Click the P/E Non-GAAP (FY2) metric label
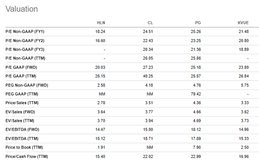This screenshot has height=167, width=259. (24, 41)
